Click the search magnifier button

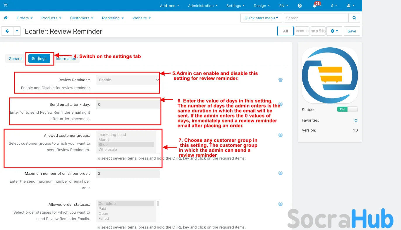point(354,18)
